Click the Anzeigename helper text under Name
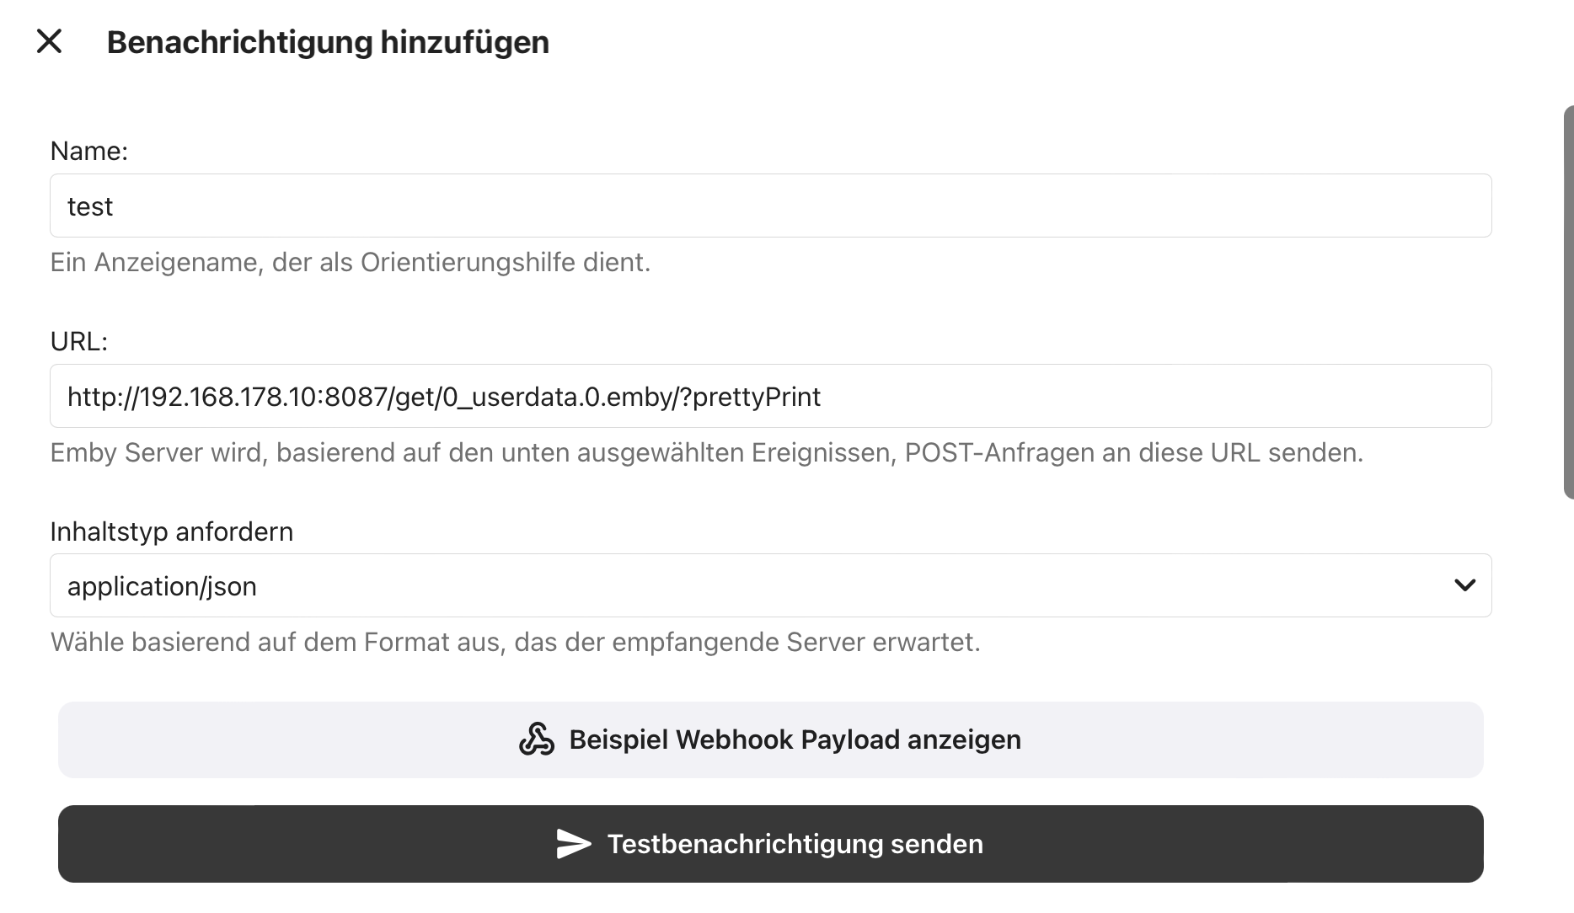 tap(351, 262)
